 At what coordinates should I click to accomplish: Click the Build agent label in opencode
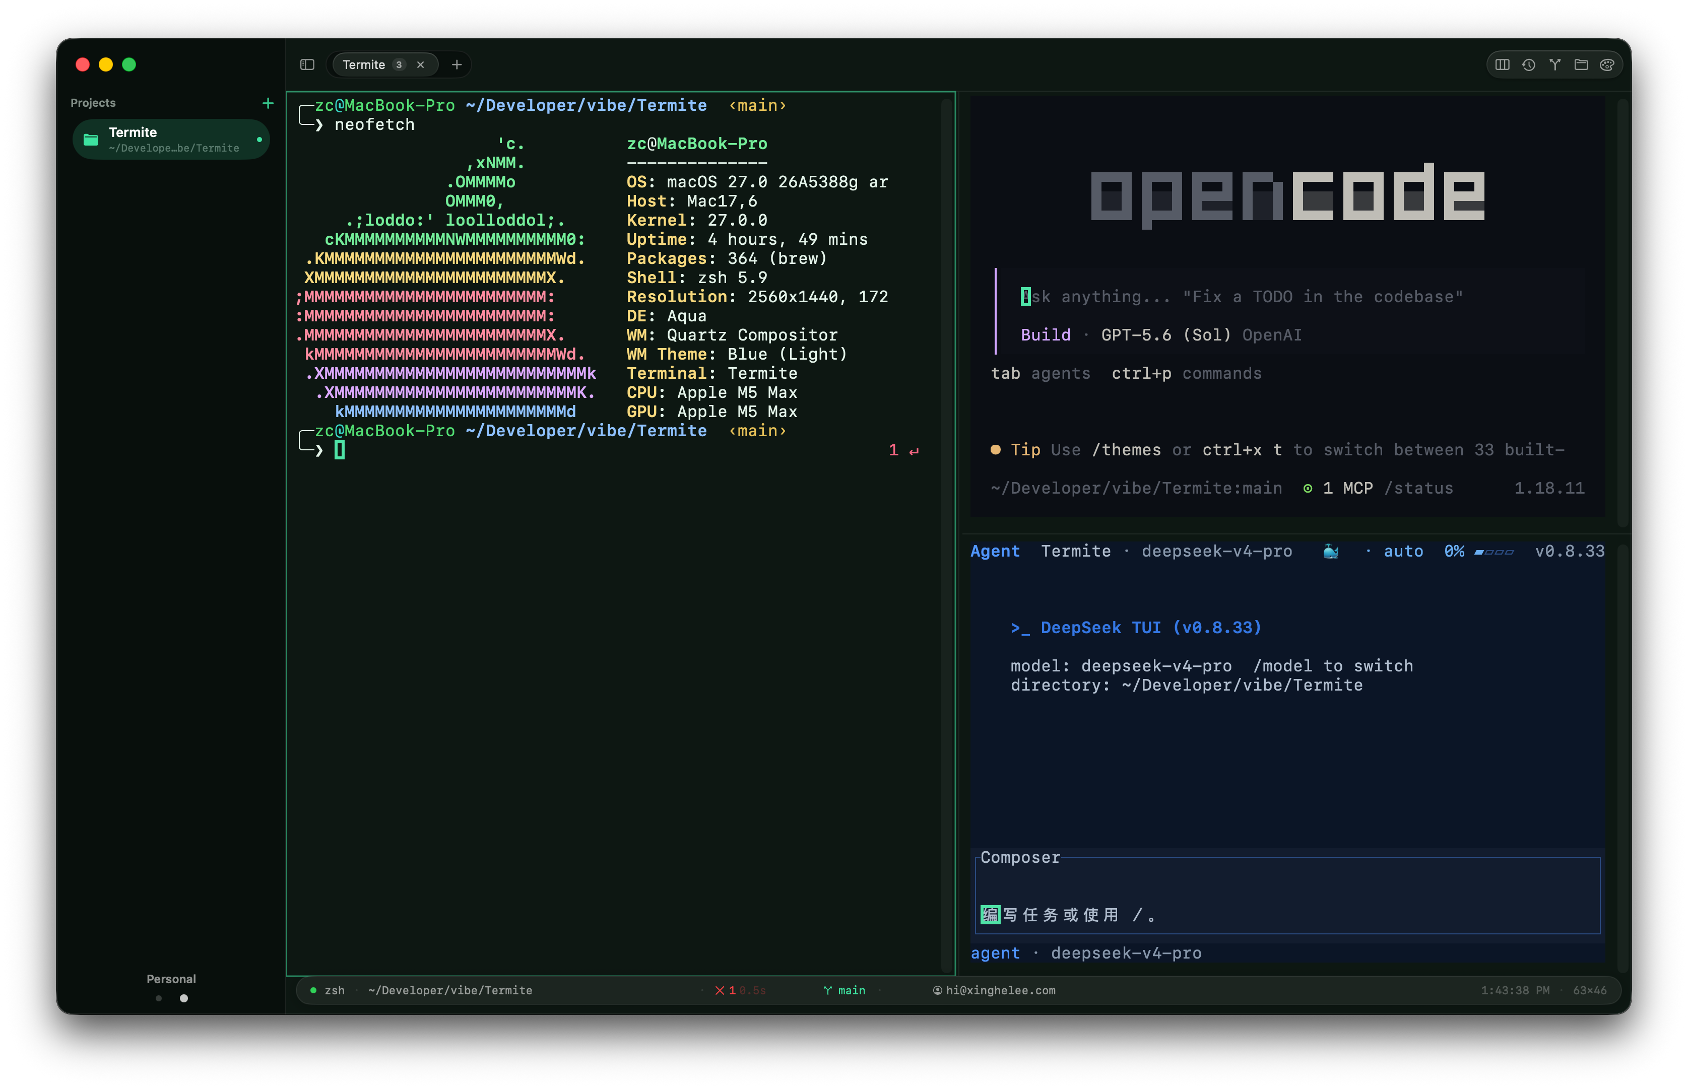pyautogui.click(x=1045, y=335)
